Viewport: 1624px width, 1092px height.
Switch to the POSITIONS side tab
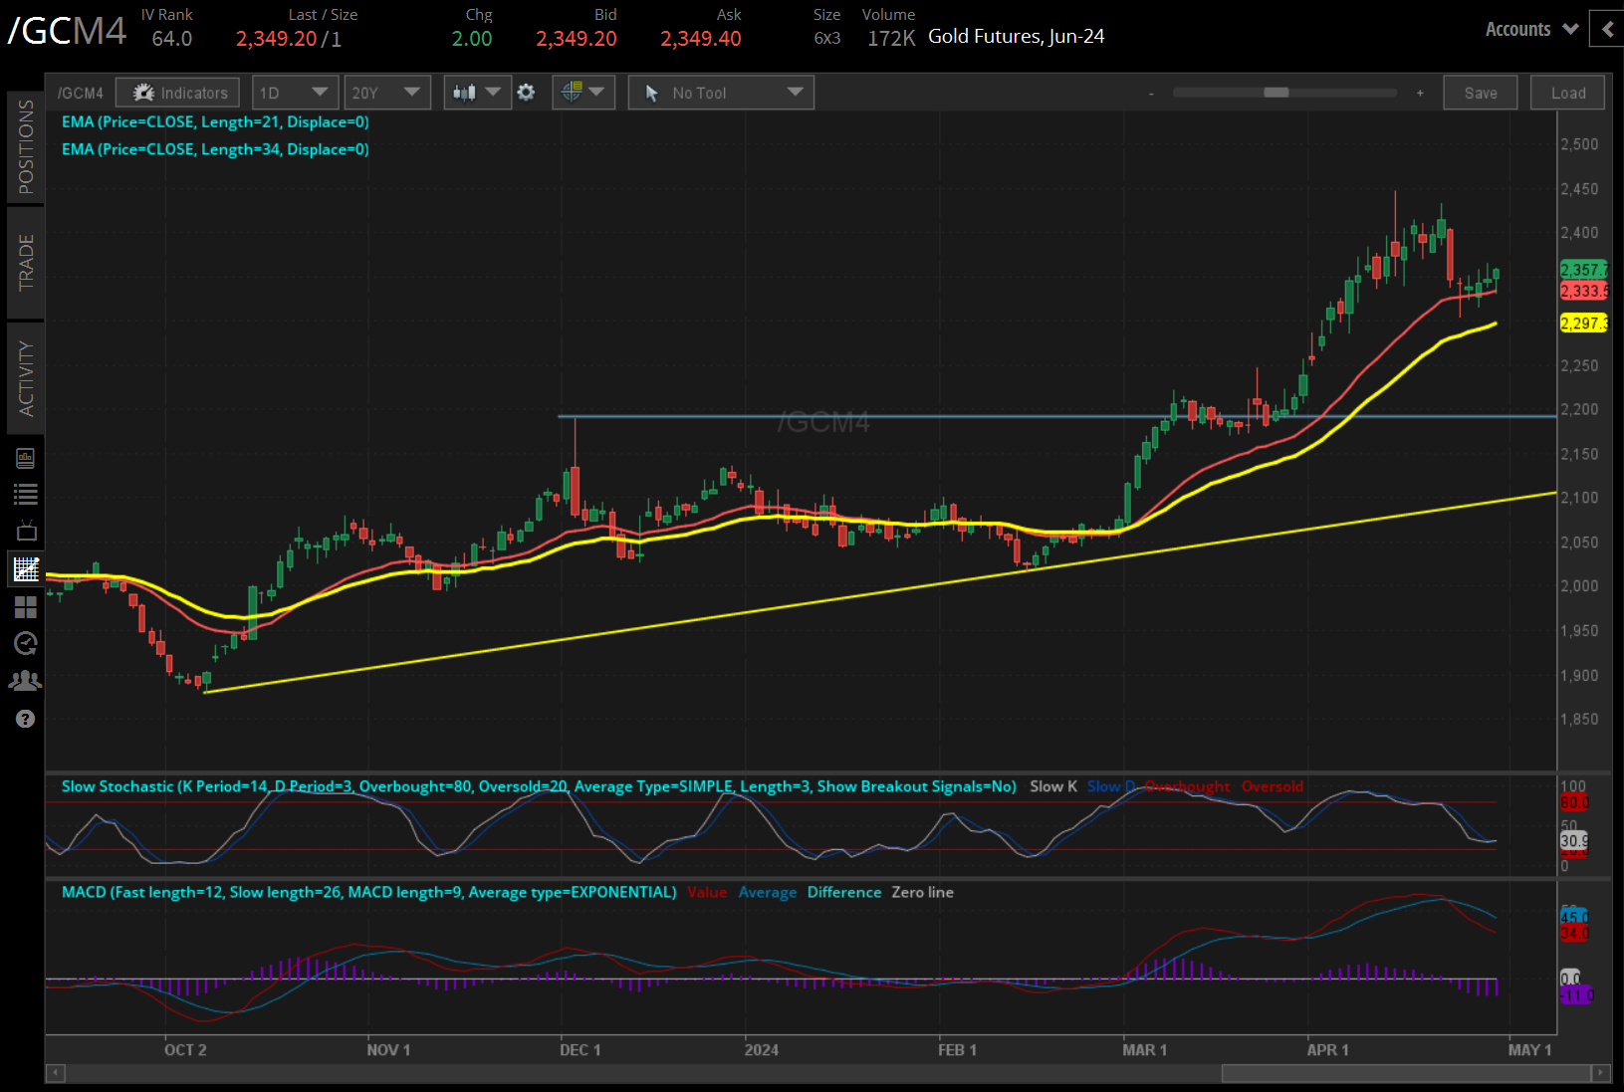pyautogui.click(x=26, y=146)
